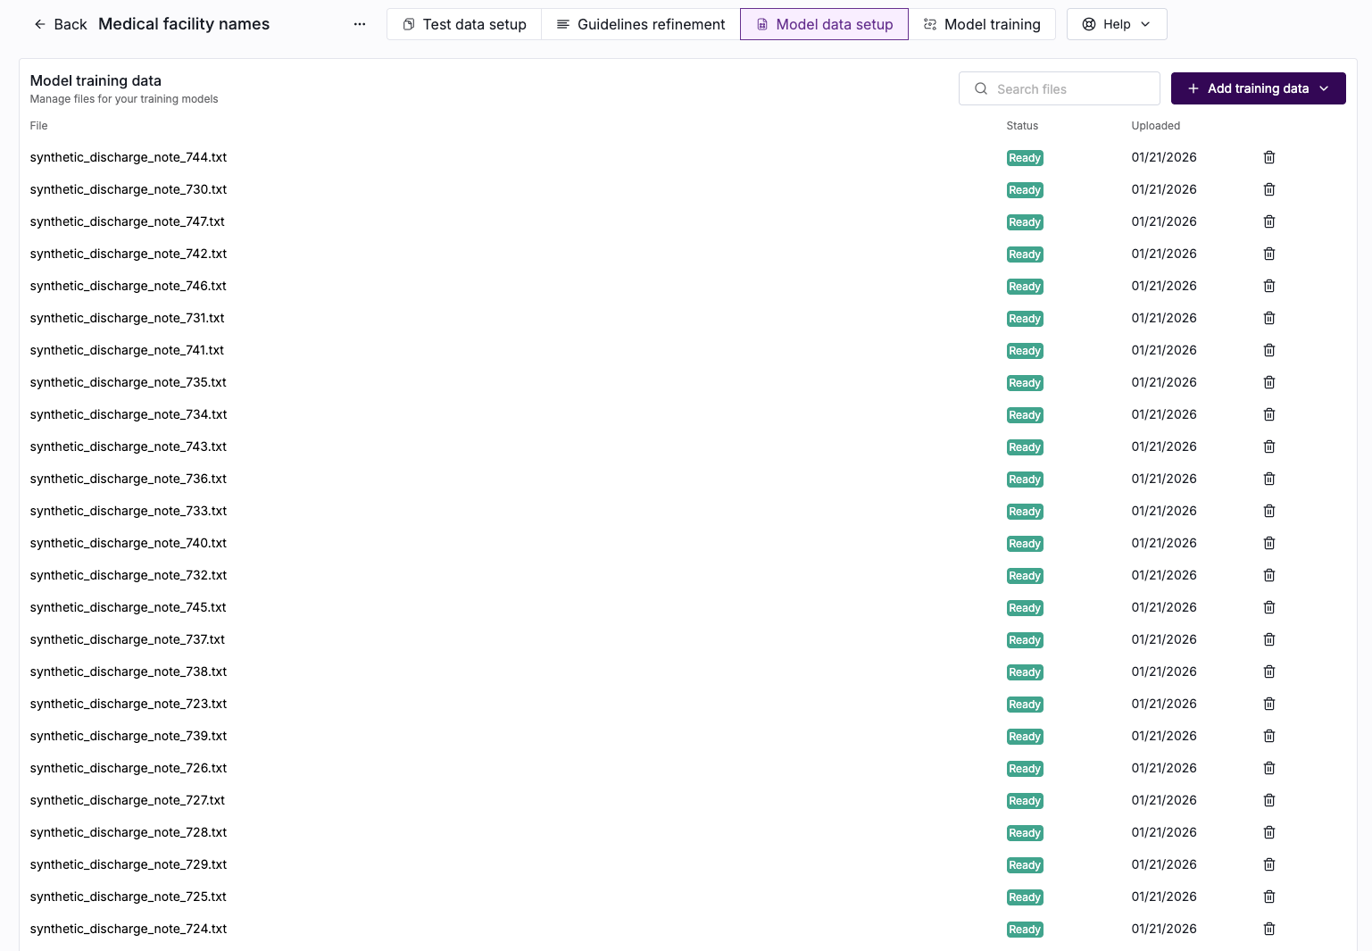Delete synthetic_discharge_note_744.txt using its trash icon
Viewport: 1372px width, 951px height.
click(x=1268, y=157)
